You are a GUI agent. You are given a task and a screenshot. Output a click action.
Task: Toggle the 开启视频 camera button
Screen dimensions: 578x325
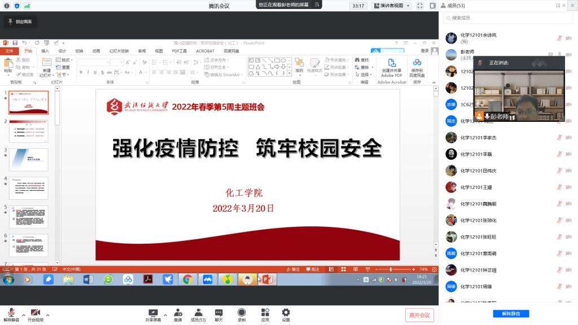36,313
